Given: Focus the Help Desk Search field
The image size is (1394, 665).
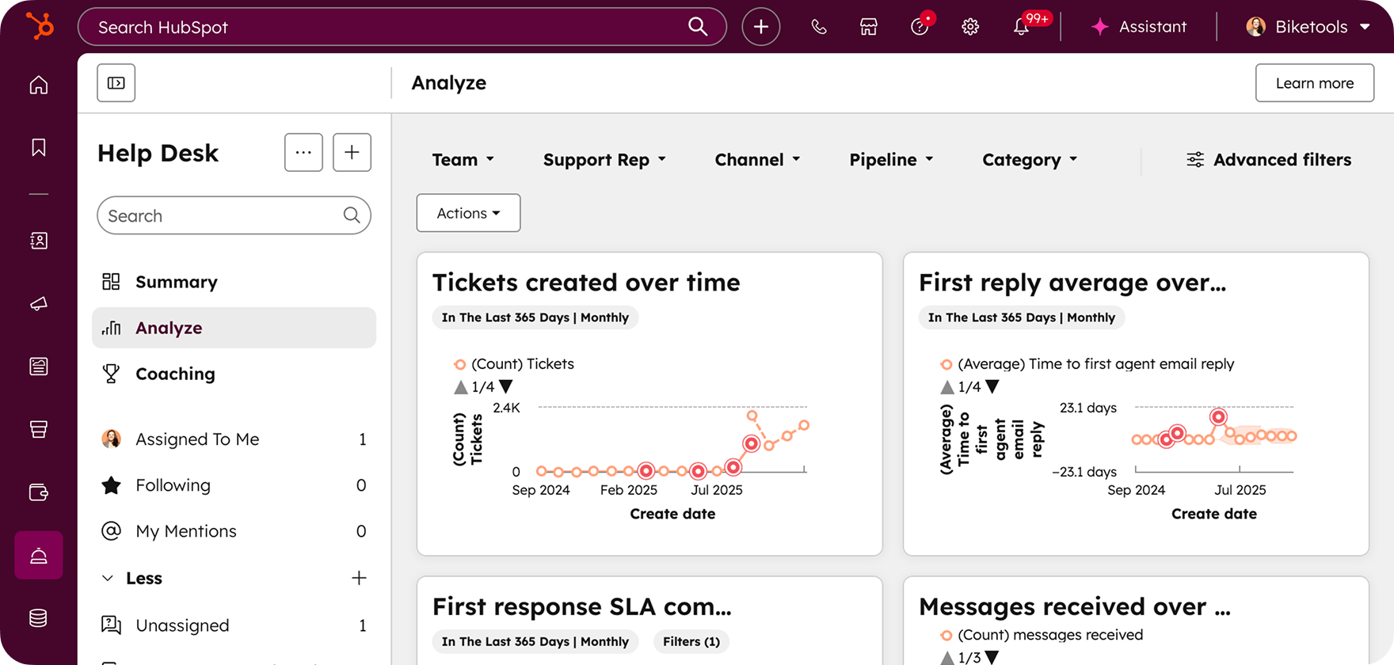Looking at the screenshot, I should pos(234,215).
